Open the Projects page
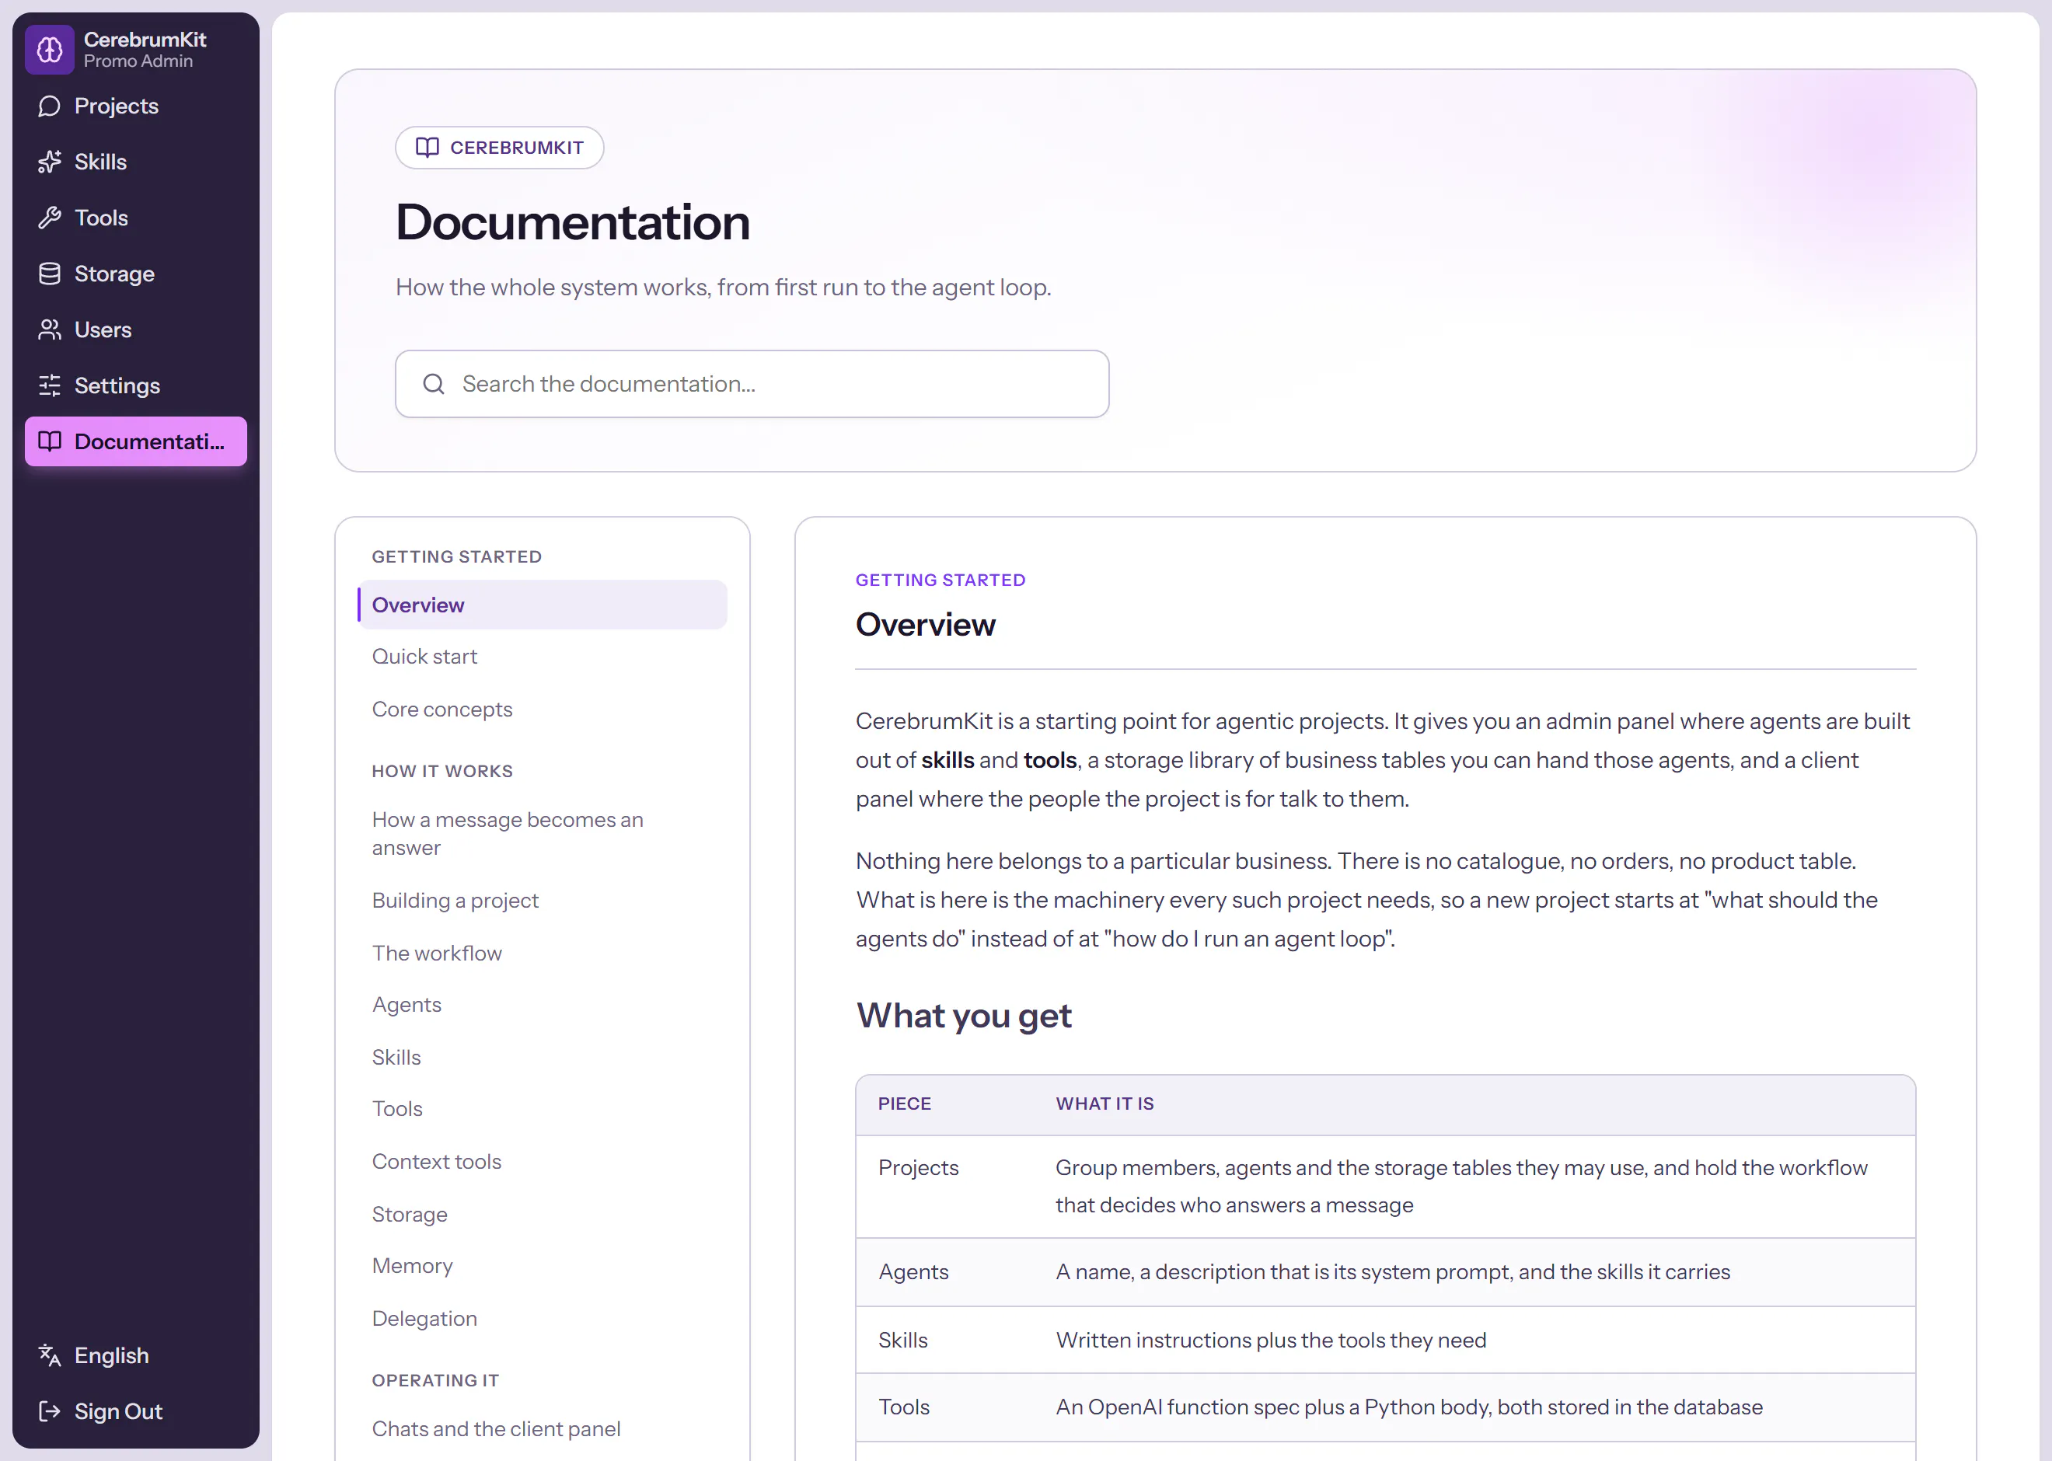This screenshot has height=1461, width=2052. [136, 106]
